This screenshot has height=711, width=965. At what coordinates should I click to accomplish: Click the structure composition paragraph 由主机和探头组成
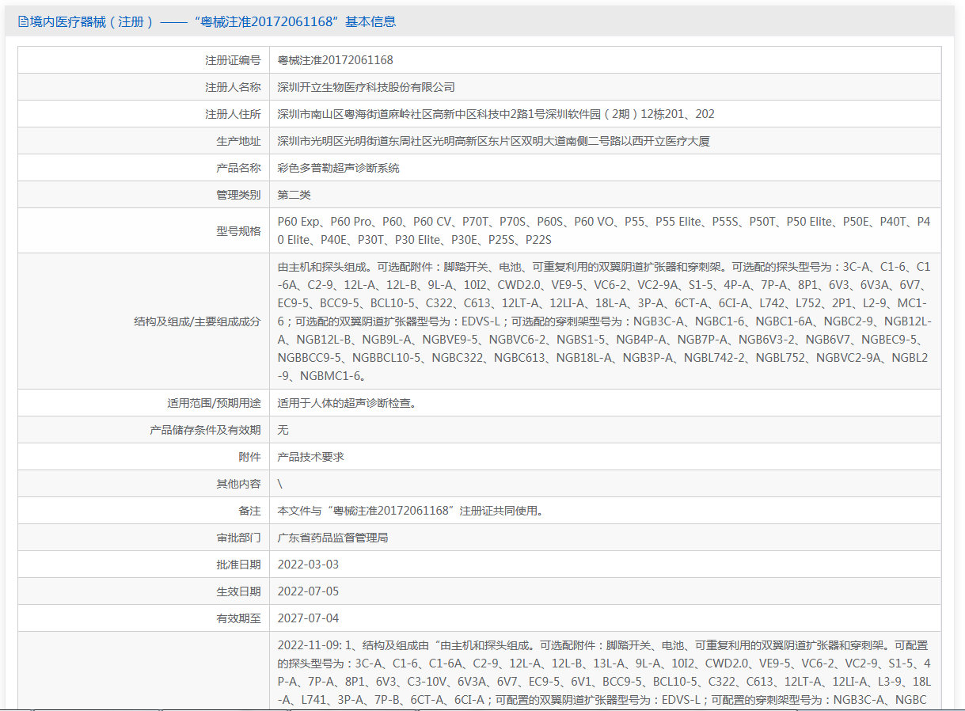click(605, 321)
